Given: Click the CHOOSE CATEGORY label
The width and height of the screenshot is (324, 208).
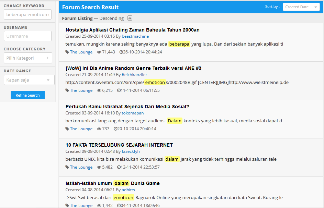Looking at the screenshot, I should pos(24,49).
